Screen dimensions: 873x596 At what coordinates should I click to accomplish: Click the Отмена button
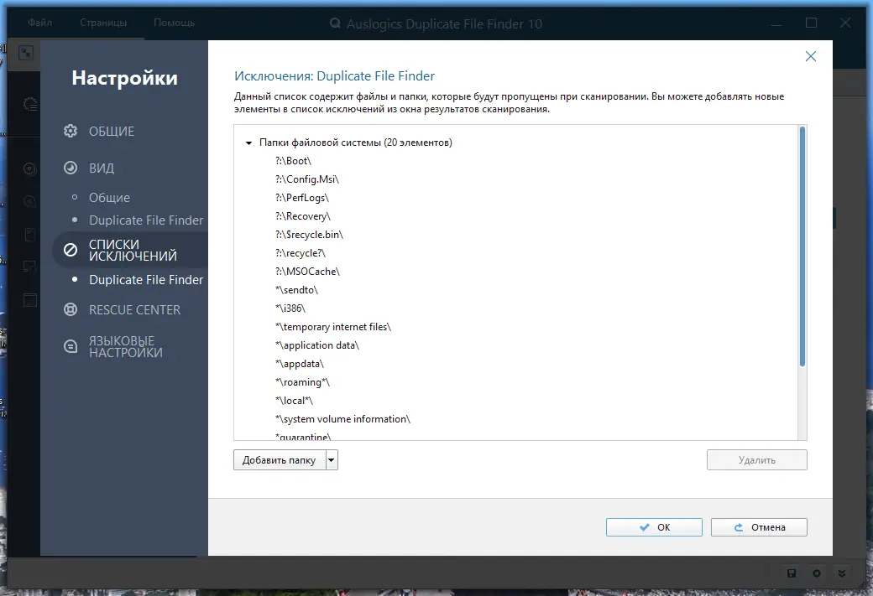[758, 527]
